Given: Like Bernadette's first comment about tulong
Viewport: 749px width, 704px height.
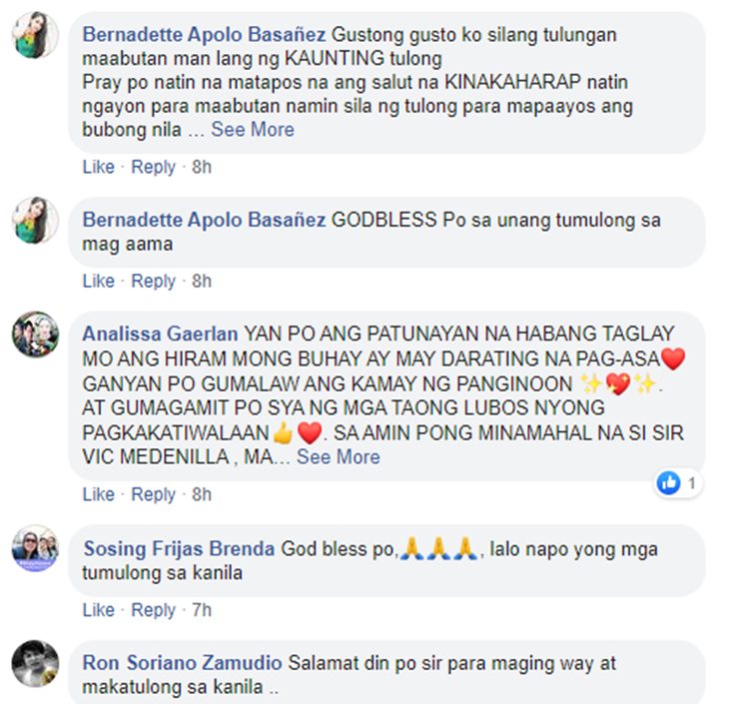Looking at the screenshot, I should (99, 167).
